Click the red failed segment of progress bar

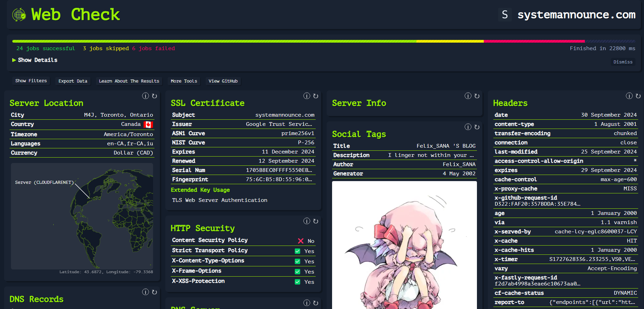click(534, 41)
